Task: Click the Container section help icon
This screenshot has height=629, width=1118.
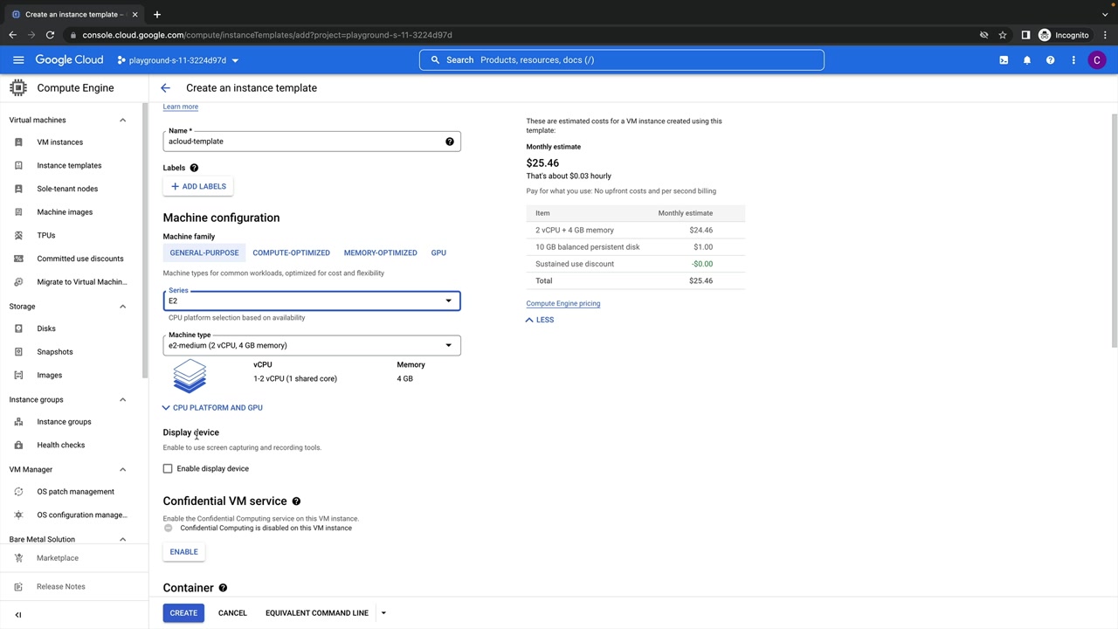Action: click(x=223, y=588)
